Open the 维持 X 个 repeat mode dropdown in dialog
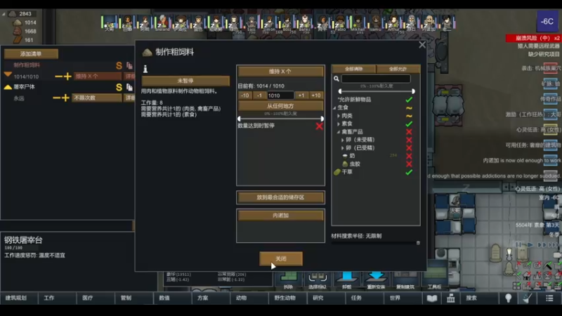The height and width of the screenshot is (316, 562). (280, 72)
